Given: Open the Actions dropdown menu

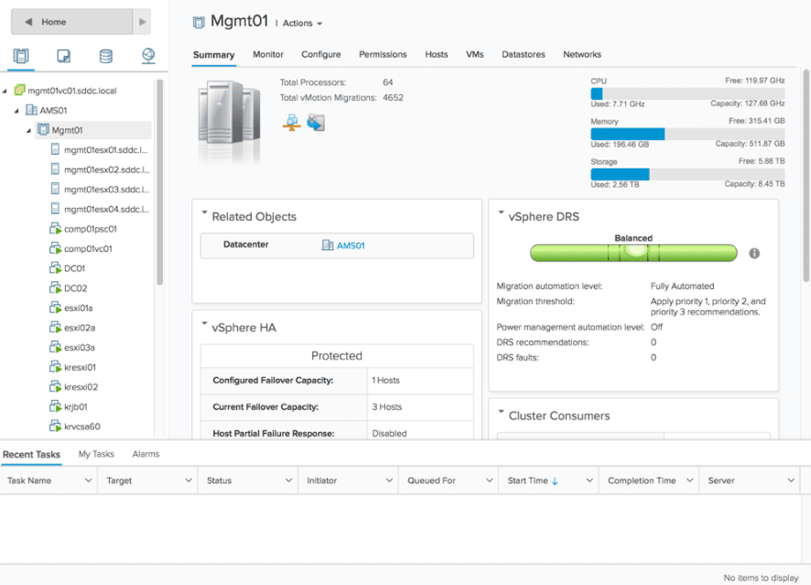Looking at the screenshot, I should (303, 23).
